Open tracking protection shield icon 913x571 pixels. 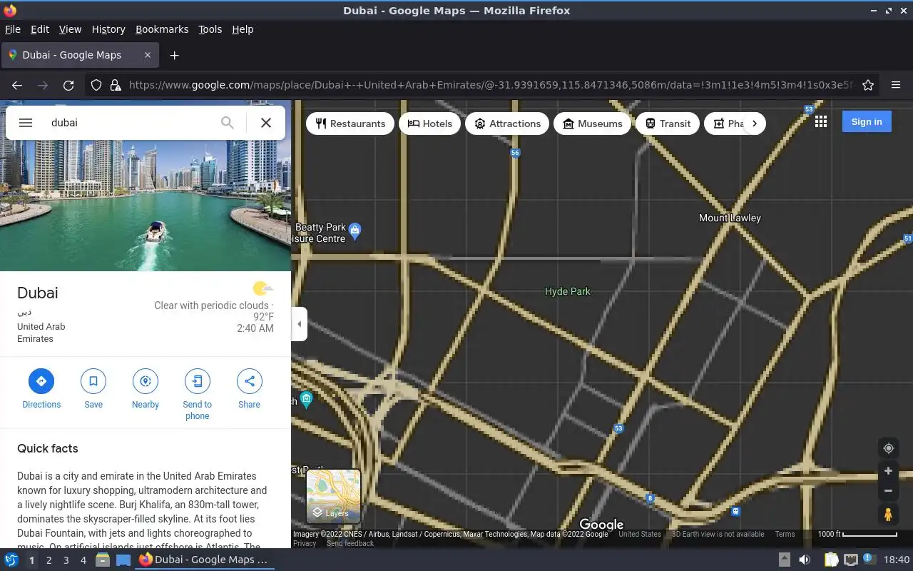coord(96,85)
